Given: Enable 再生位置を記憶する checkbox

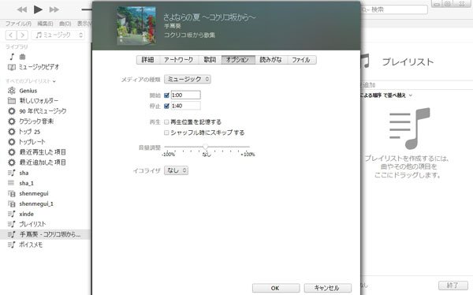Looking at the screenshot, I should pos(166,122).
